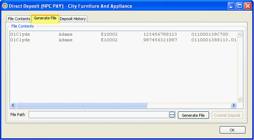This screenshot has height=140, width=254.
Task: Click Adams in the 987456321987 row
Action: click(66, 40)
